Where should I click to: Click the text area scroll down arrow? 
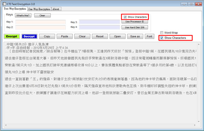pos(199,122)
